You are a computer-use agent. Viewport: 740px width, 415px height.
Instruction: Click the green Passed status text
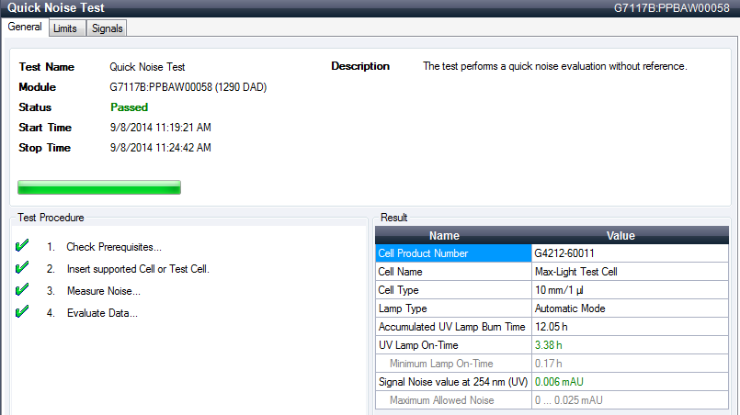(x=129, y=107)
